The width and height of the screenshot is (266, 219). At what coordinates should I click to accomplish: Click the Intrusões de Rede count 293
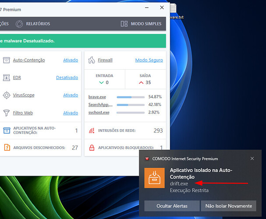[158, 131]
